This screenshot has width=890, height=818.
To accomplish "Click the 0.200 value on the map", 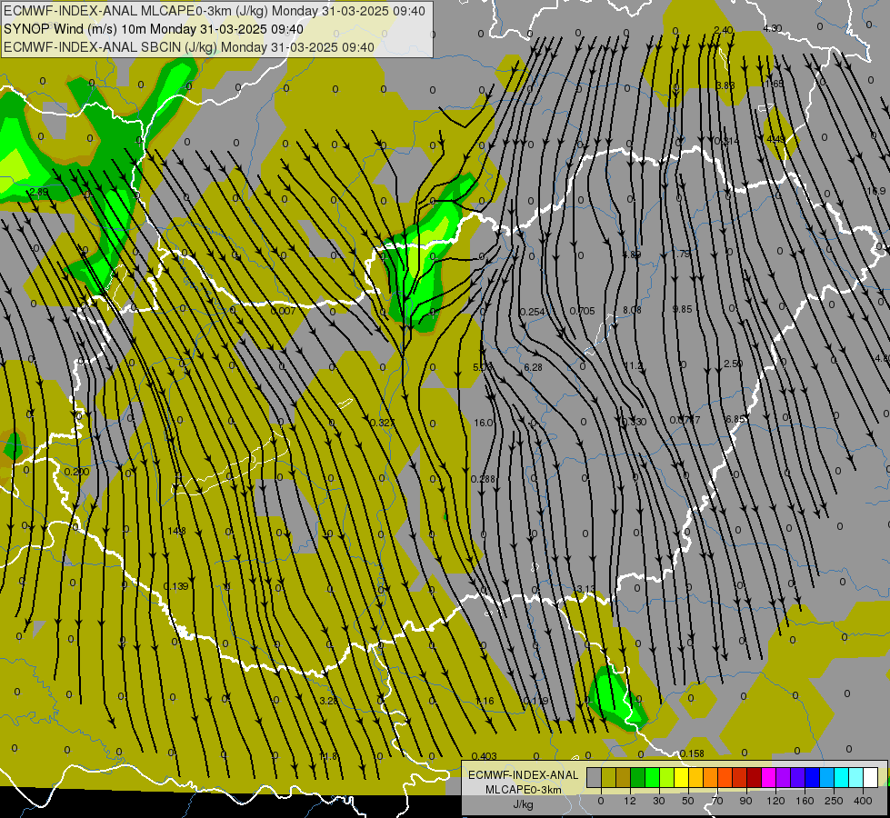I will tap(76, 472).
